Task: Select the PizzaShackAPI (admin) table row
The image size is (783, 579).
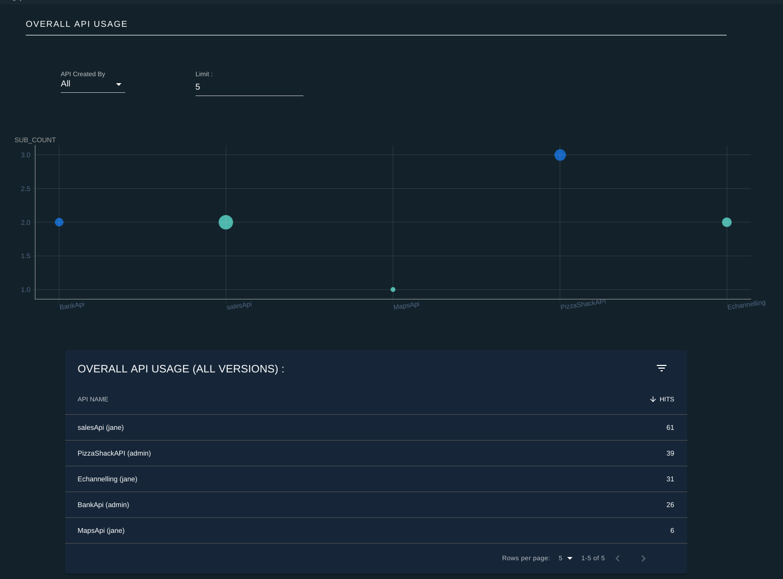Action: 376,453
